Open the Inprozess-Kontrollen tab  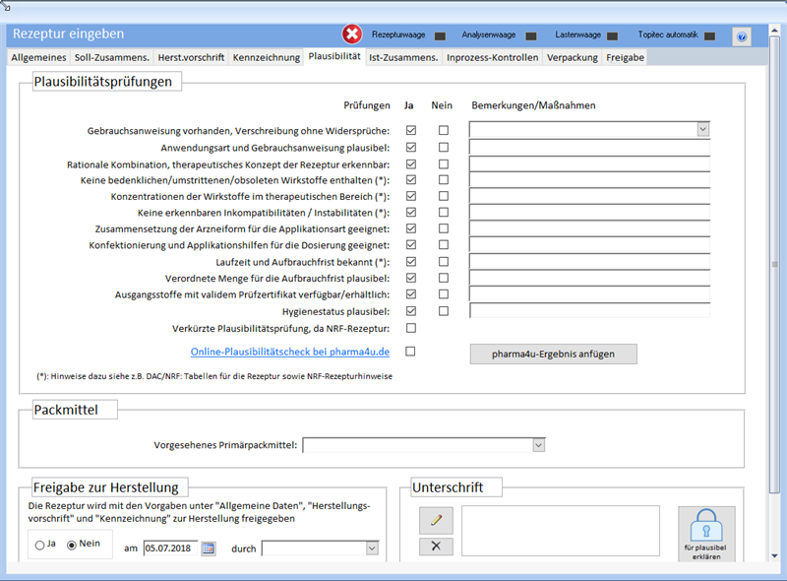492,58
